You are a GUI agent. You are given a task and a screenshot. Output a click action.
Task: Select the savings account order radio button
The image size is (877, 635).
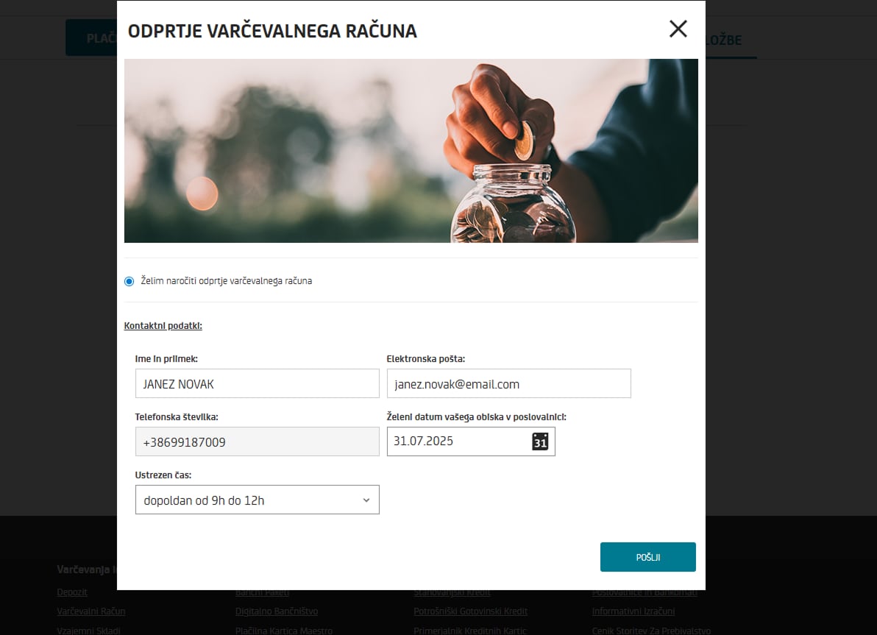pyautogui.click(x=129, y=281)
